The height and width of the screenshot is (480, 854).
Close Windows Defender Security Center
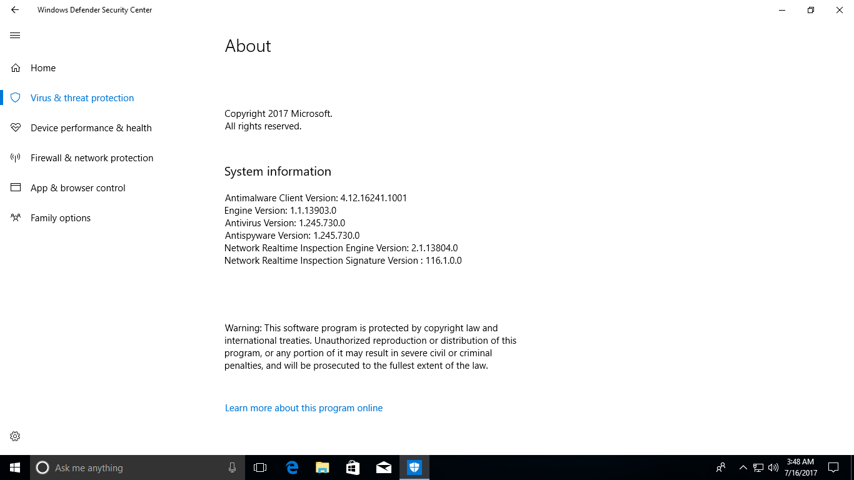point(840,10)
